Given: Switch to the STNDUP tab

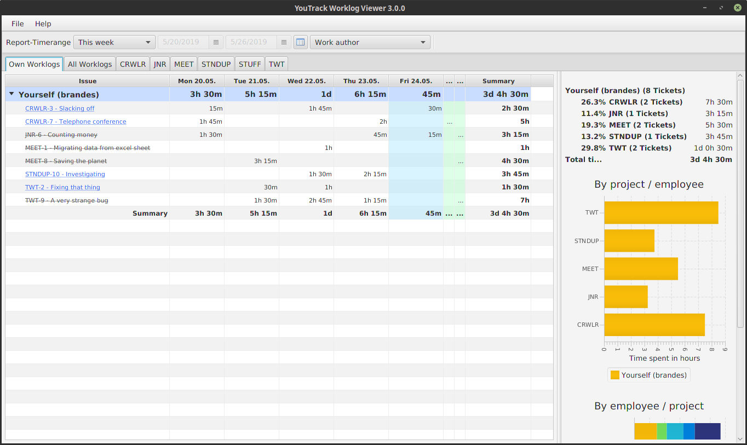Looking at the screenshot, I should (x=216, y=64).
